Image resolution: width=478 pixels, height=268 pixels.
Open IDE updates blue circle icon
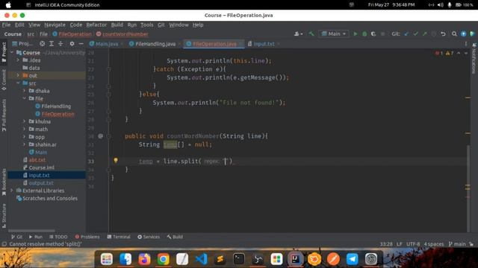pos(463,33)
